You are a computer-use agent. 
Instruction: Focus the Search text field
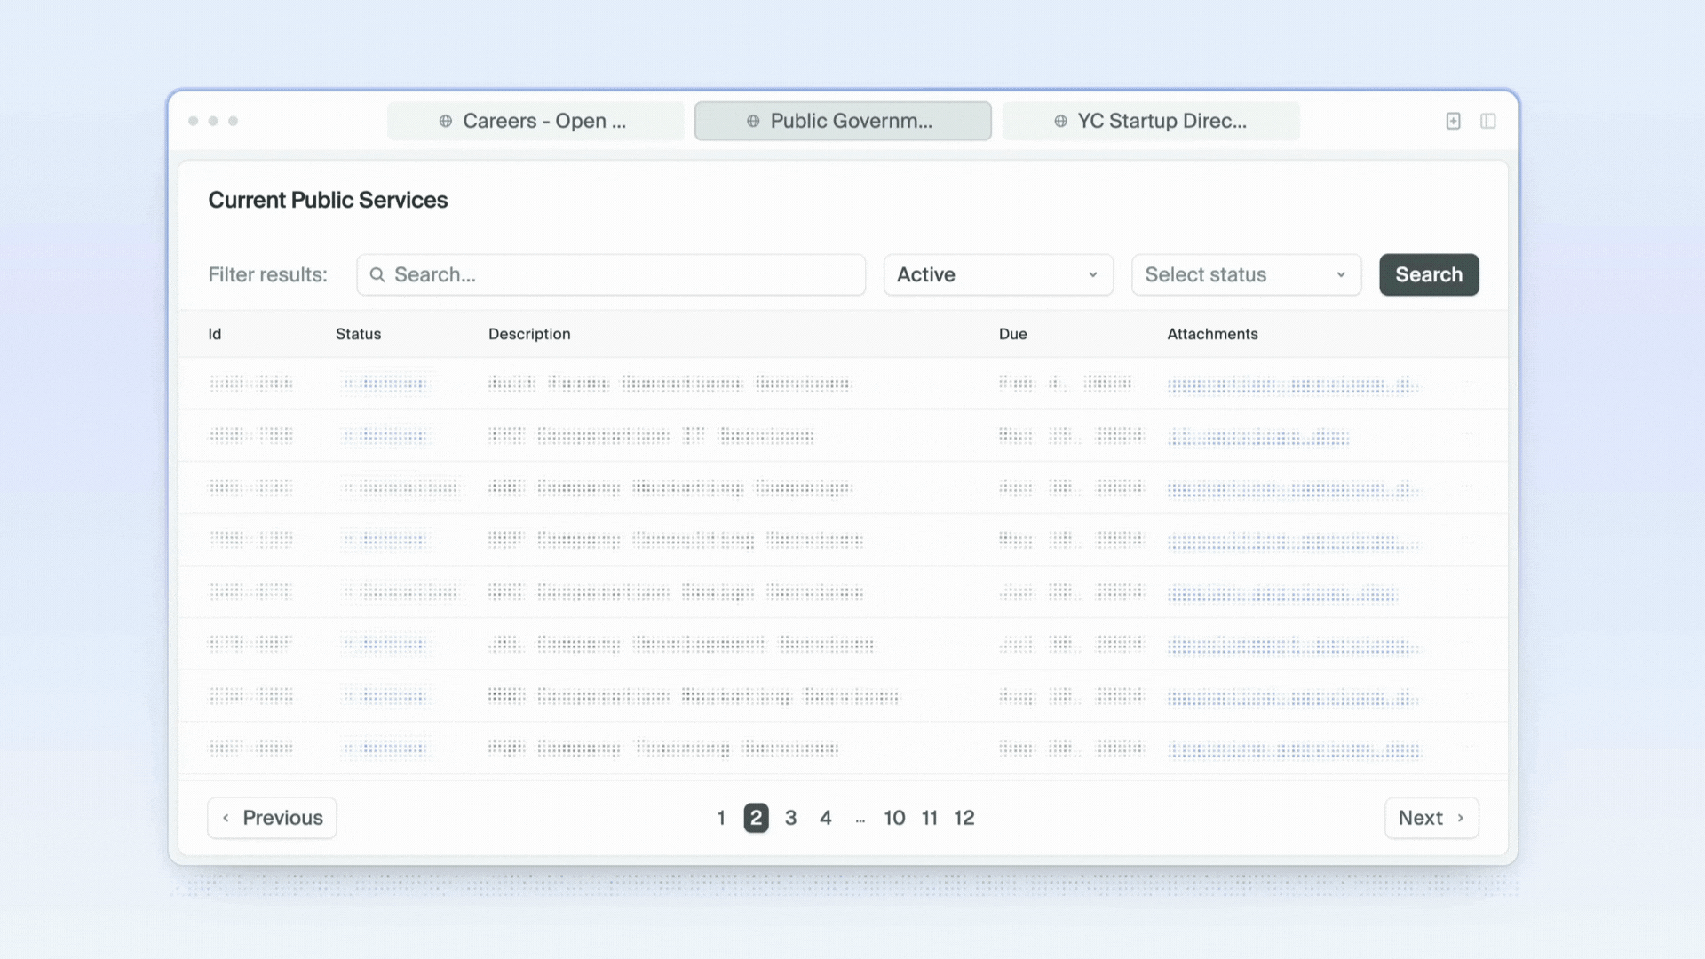pyautogui.click(x=622, y=274)
